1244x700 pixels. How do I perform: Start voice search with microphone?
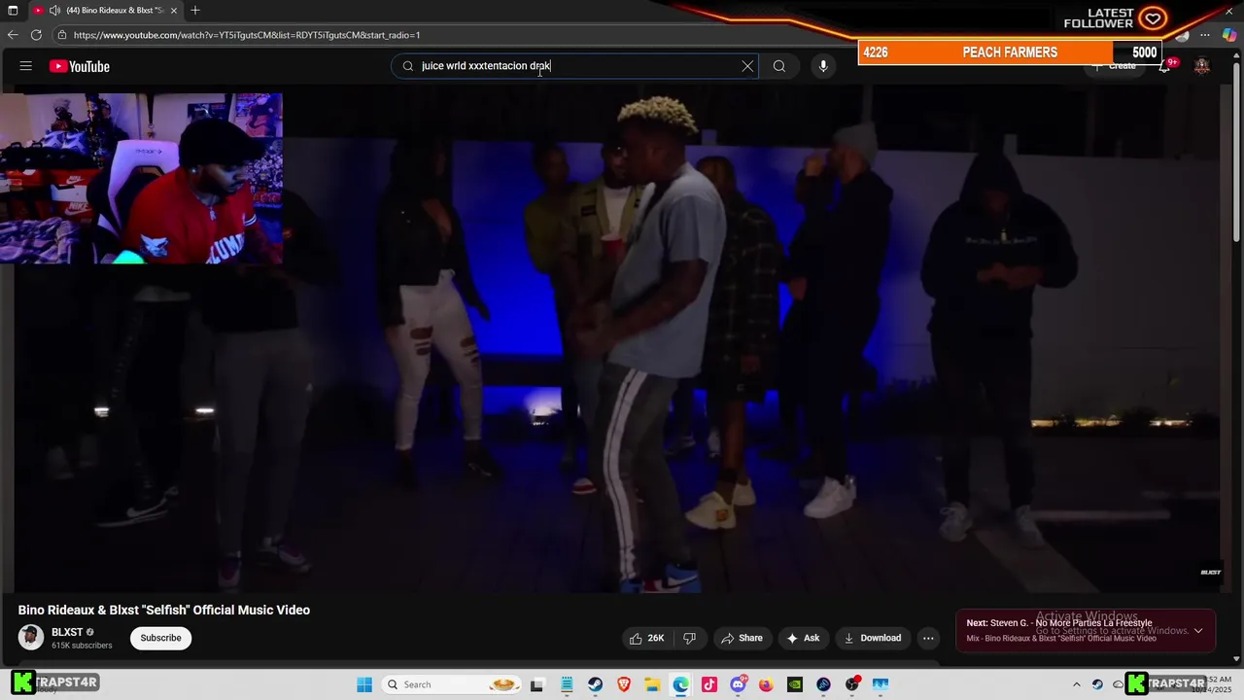click(823, 66)
